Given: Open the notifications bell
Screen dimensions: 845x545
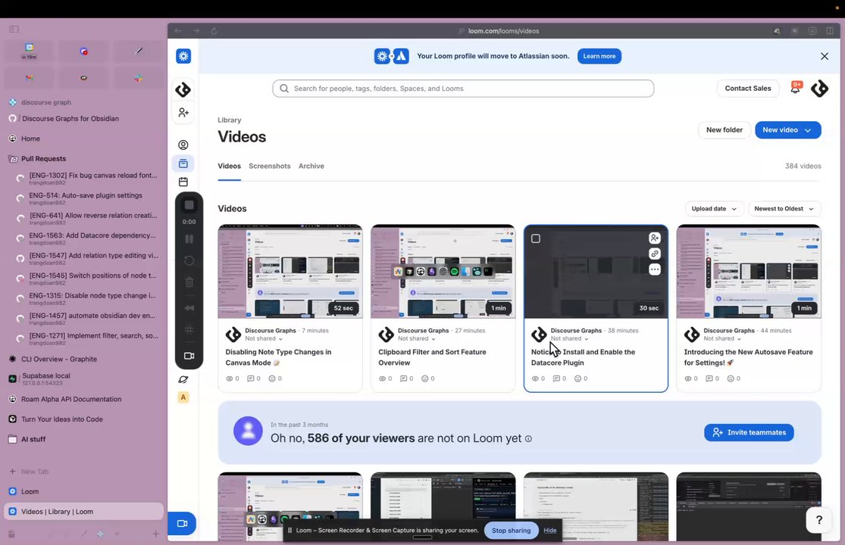Looking at the screenshot, I should [x=796, y=88].
